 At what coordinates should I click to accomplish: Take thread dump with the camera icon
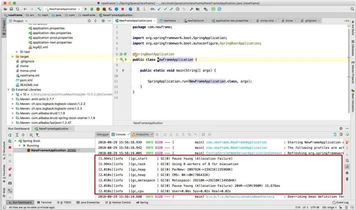[10, 183]
